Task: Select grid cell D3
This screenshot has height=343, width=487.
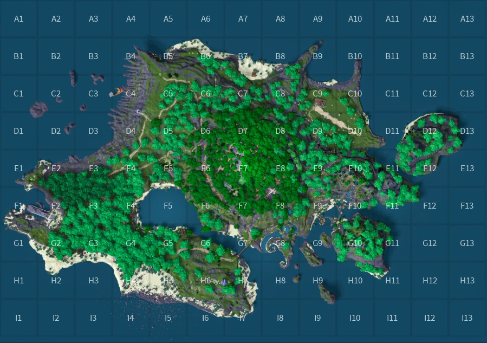Action: [93, 131]
